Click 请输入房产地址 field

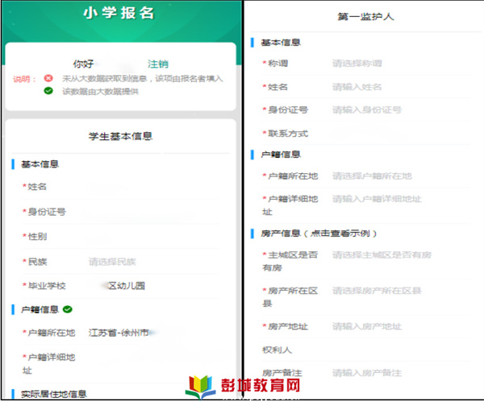coord(367,327)
